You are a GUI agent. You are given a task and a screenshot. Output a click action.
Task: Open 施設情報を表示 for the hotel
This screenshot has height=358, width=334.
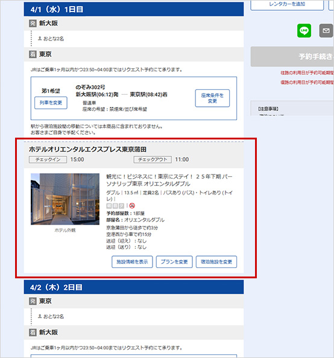pyautogui.click(x=132, y=261)
